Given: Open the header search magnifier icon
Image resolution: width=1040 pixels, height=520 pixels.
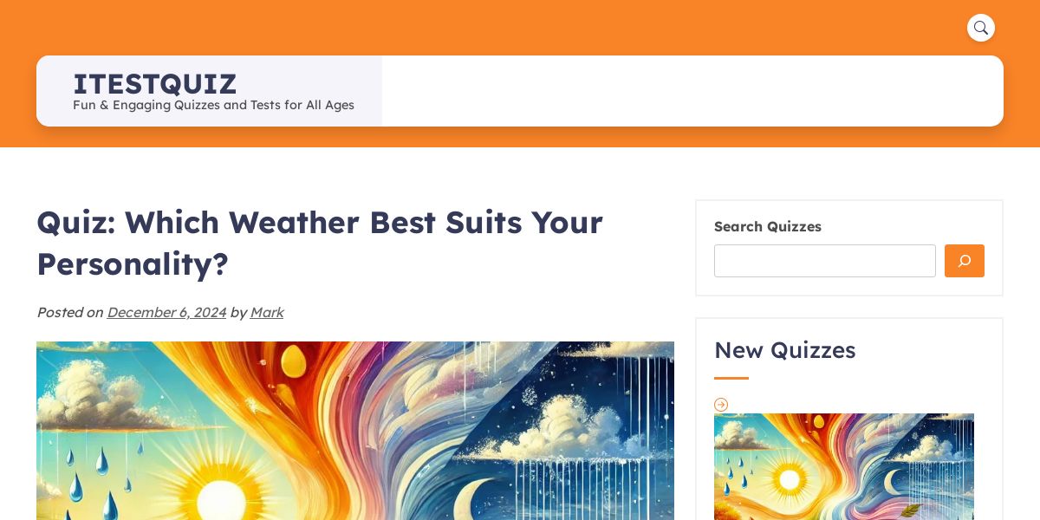Looking at the screenshot, I should (x=981, y=28).
